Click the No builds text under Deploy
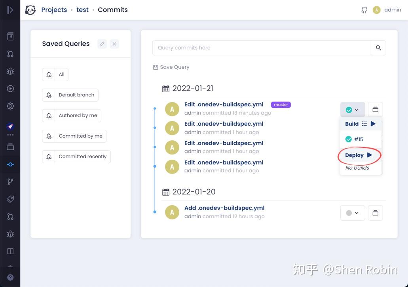The height and width of the screenshot is (287, 408). 357,168
